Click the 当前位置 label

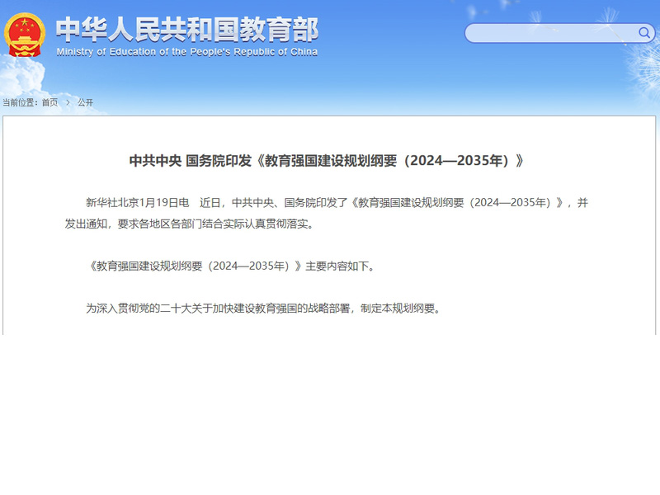pos(20,102)
